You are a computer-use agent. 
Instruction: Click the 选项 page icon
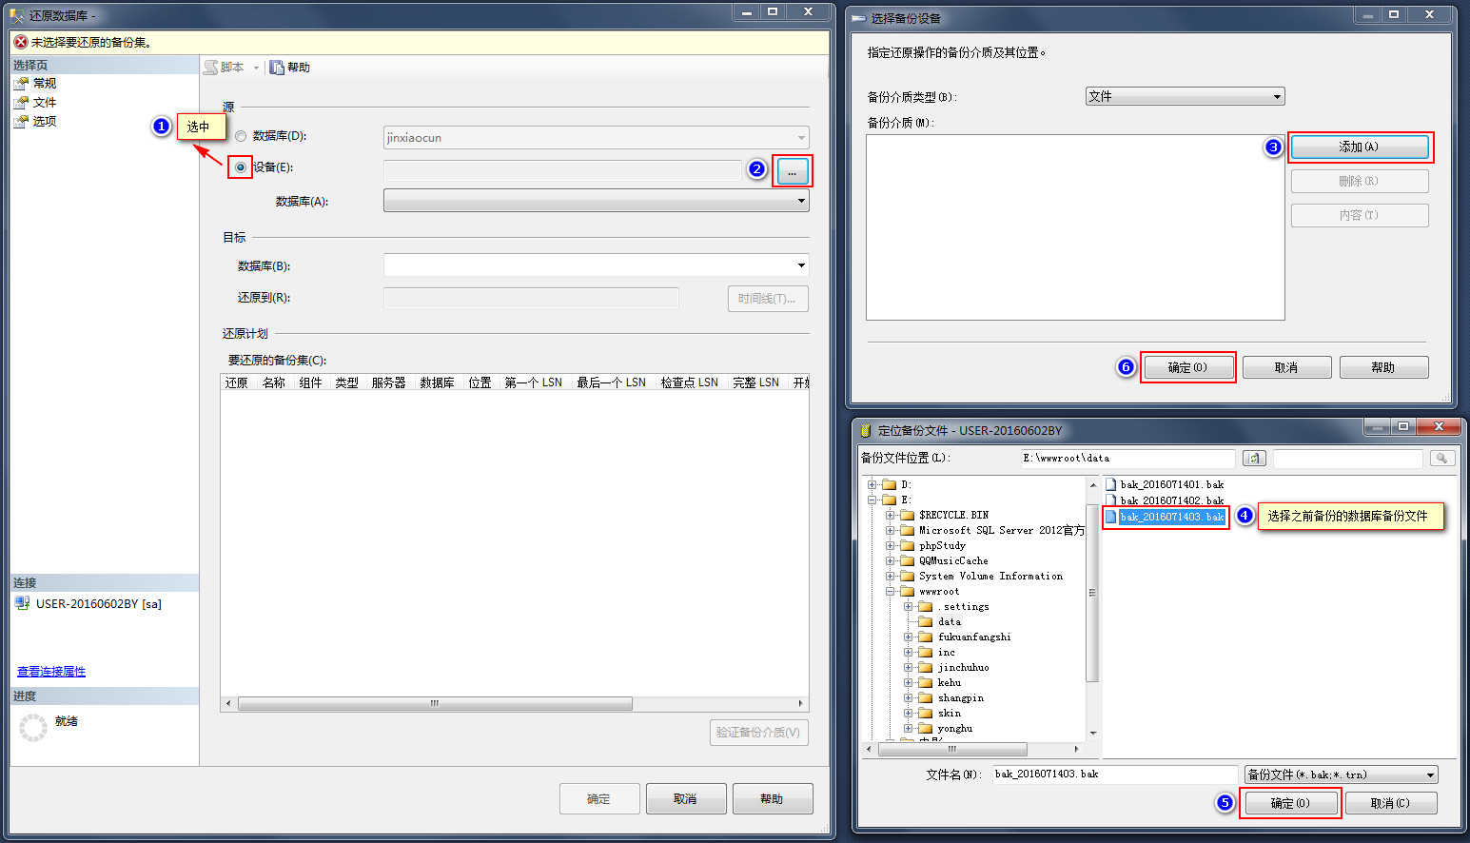21,121
